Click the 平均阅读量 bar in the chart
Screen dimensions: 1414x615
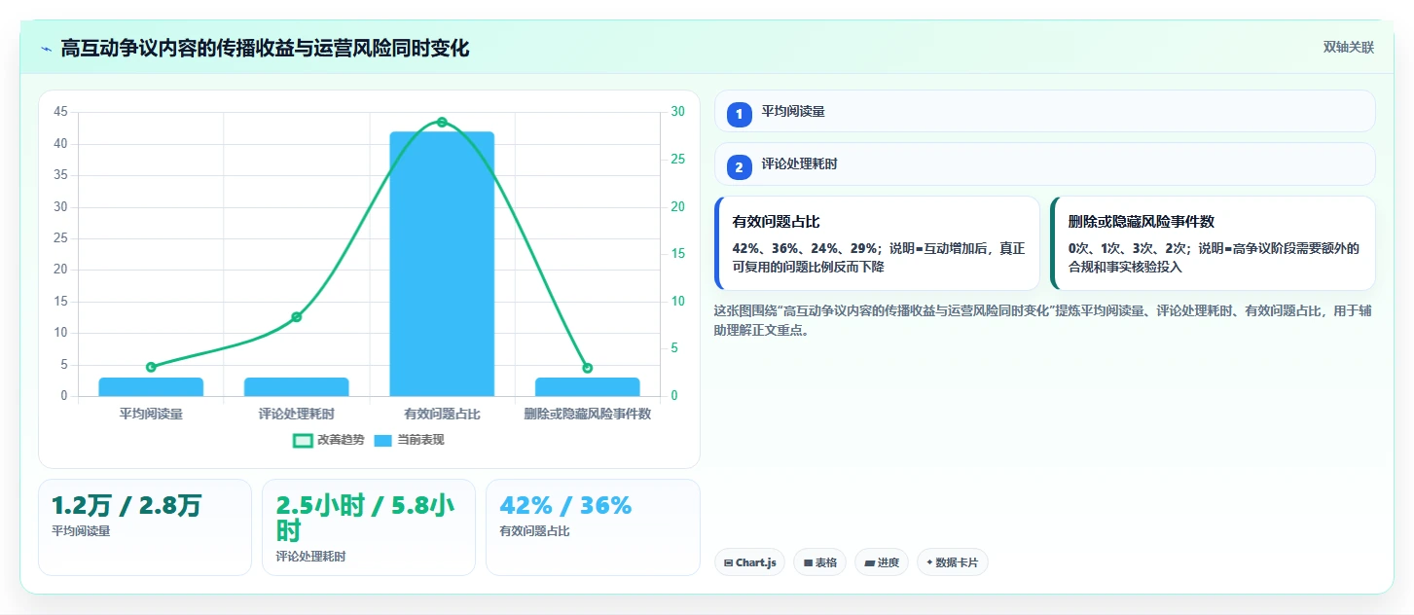click(151, 386)
